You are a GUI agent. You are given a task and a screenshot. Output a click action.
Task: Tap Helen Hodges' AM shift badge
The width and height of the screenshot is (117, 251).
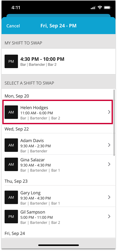point(11,112)
